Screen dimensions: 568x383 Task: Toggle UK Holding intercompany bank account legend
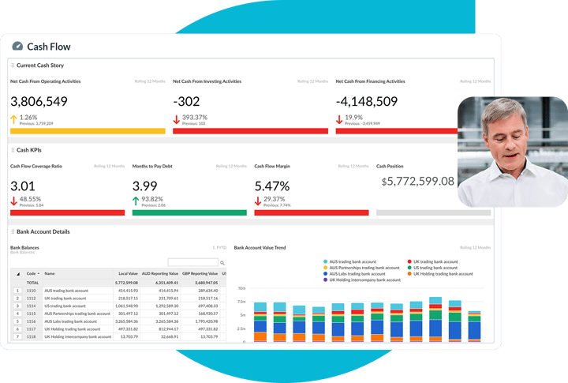362,280
